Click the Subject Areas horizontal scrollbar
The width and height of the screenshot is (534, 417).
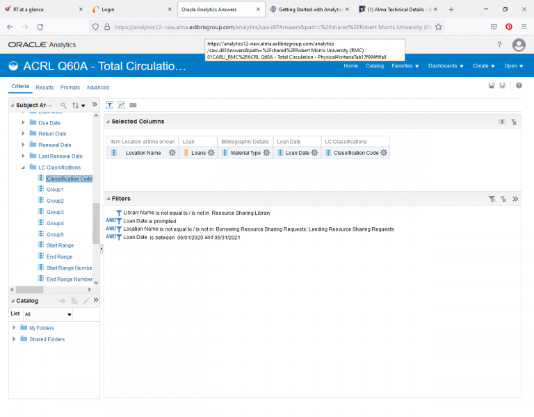point(30,290)
